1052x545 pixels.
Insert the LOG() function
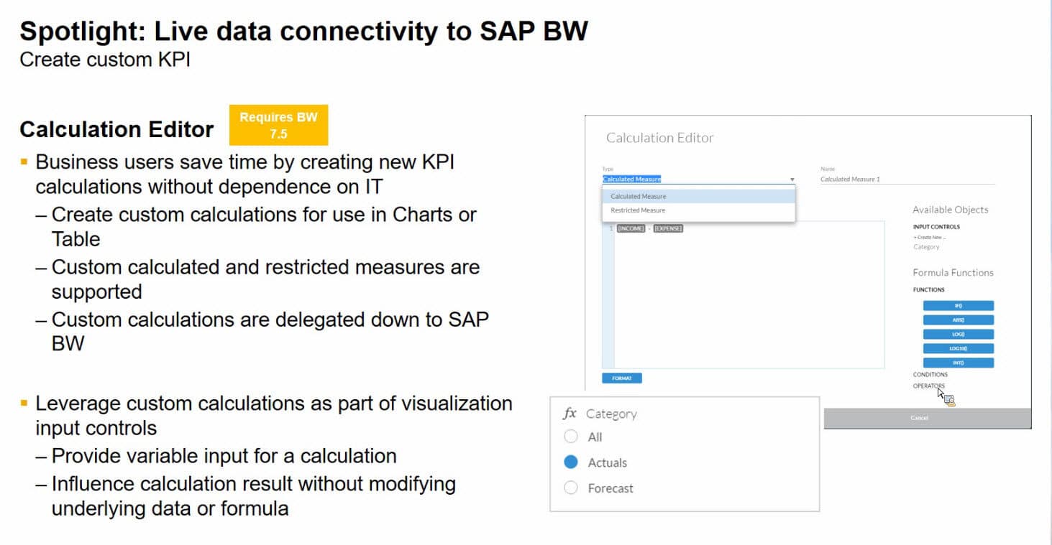(958, 335)
